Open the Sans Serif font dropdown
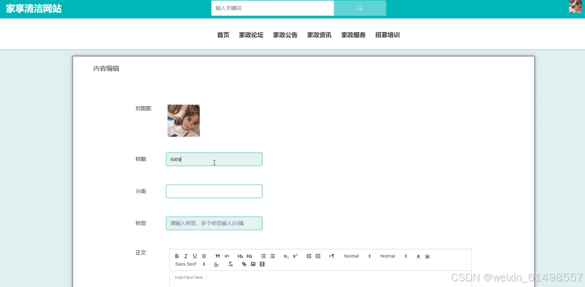 190,264
